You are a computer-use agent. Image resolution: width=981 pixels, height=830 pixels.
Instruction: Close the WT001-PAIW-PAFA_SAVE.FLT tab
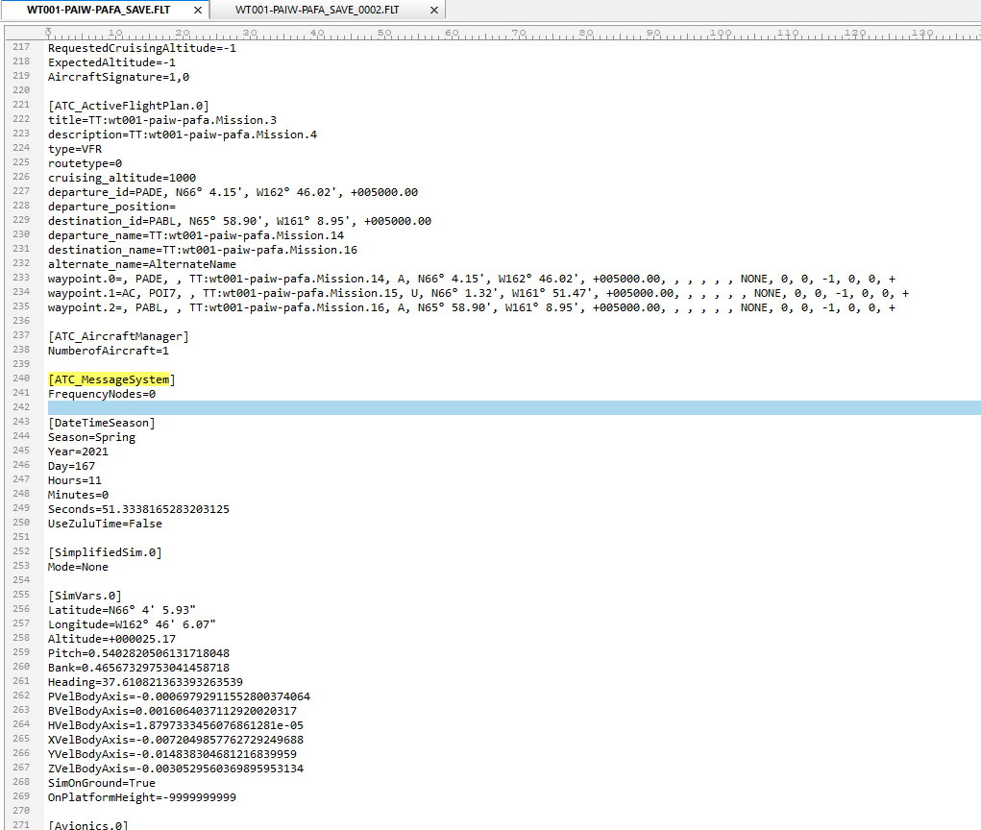pyautogui.click(x=198, y=11)
